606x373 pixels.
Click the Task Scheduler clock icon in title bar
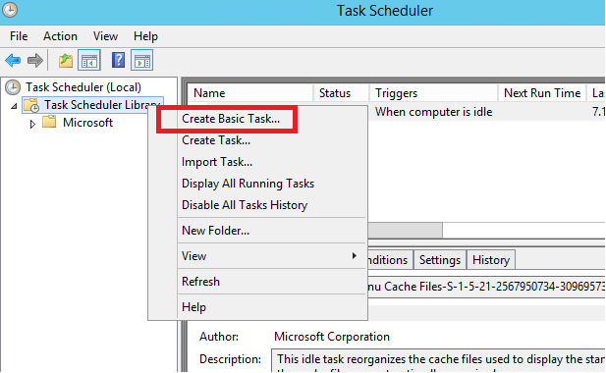[x=10, y=10]
